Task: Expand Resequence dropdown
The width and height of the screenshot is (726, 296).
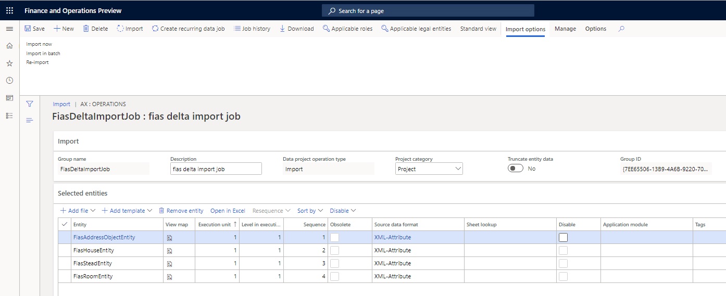Action: (271, 211)
